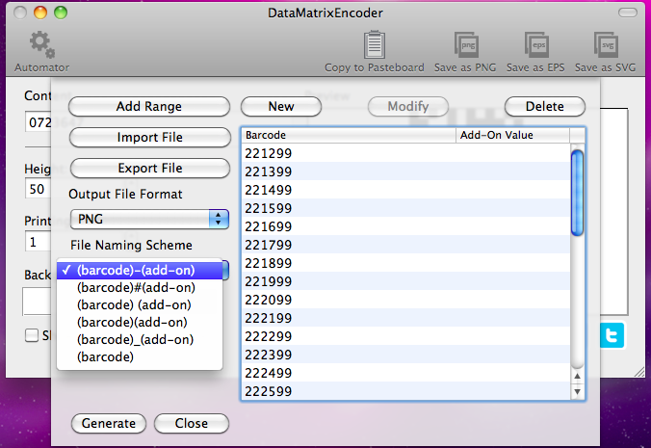
Task: Select the (barcode)_(add-on) naming scheme
Action: (x=140, y=340)
